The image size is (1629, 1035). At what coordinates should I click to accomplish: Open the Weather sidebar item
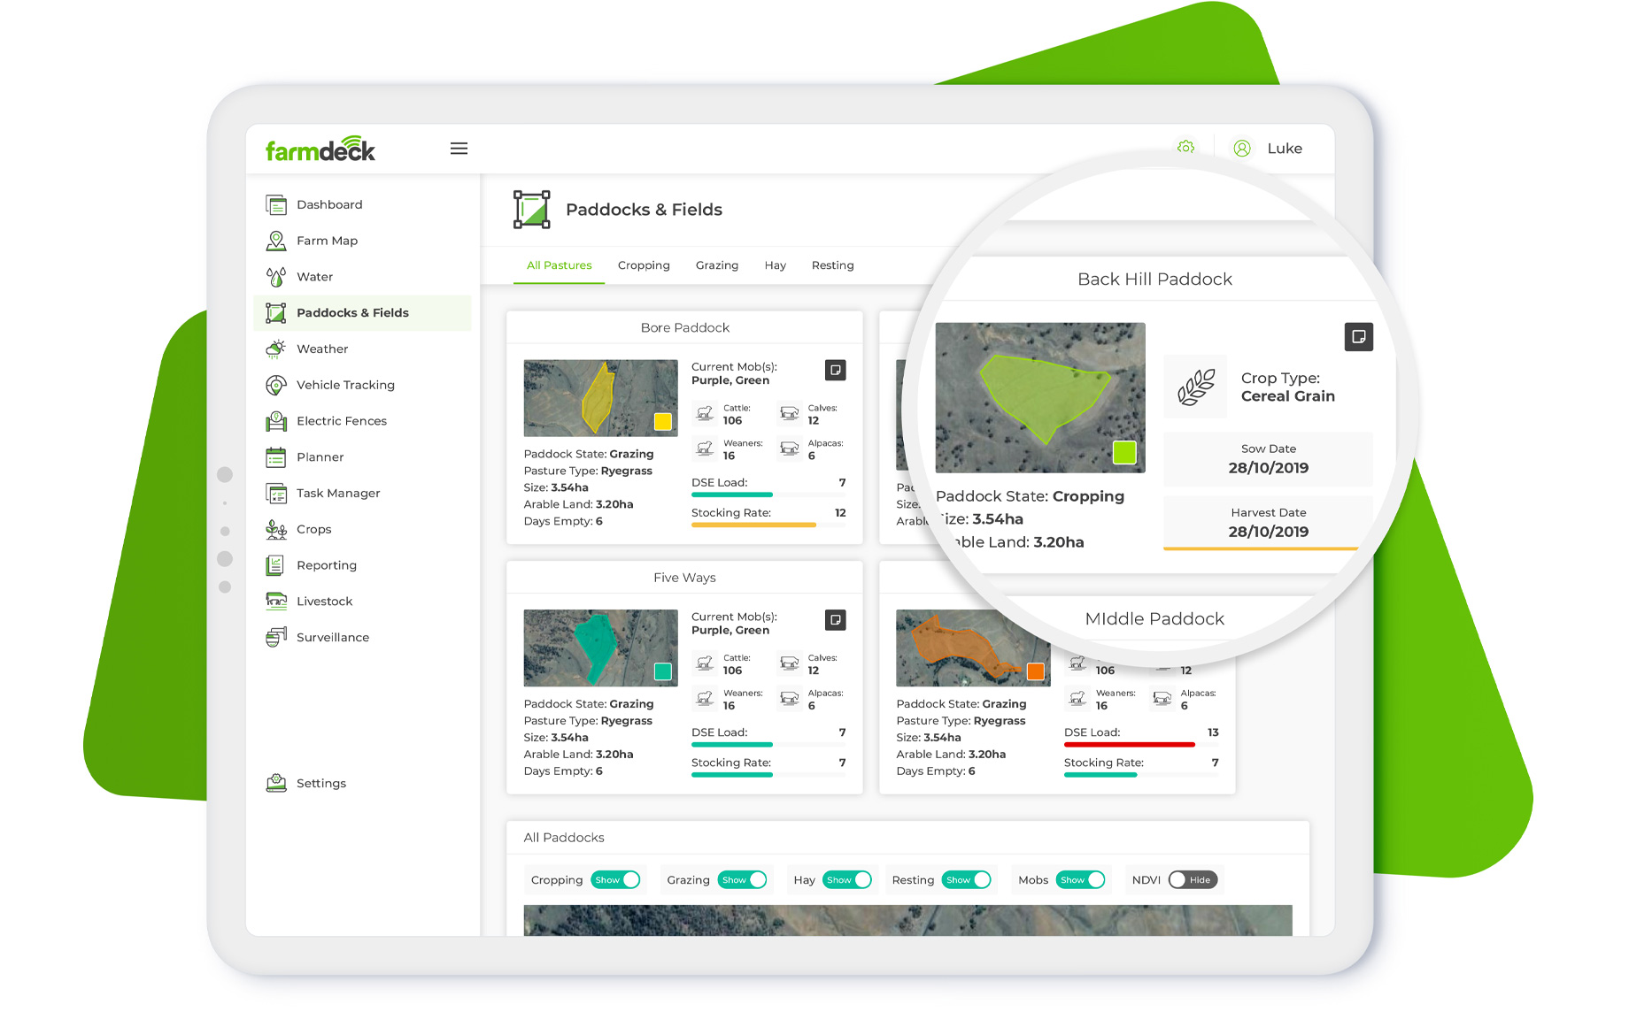click(x=322, y=349)
